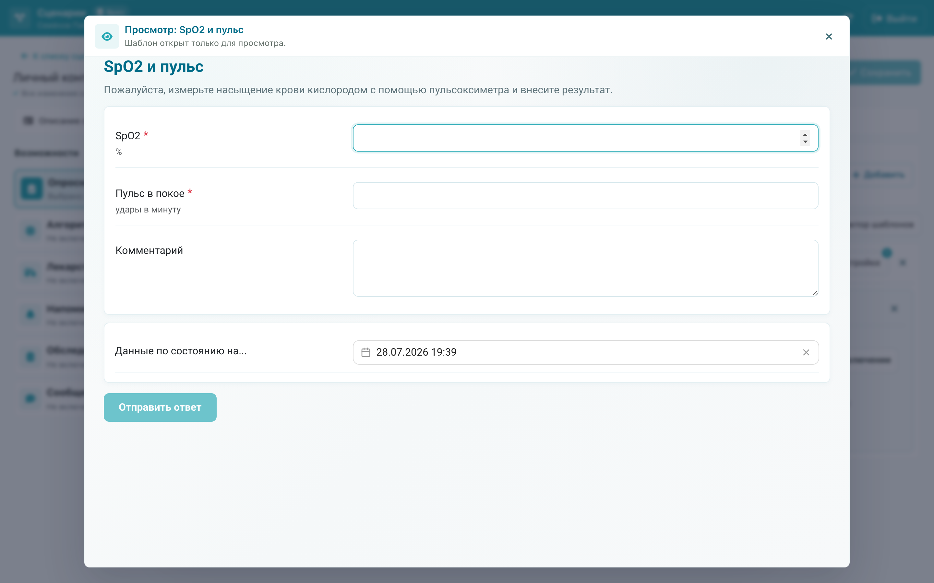
Task: Click the date value 28.07.2026 19:39
Action: (416, 352)
